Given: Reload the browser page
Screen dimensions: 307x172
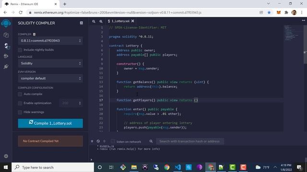Looking at the screenshot, I should [21, 12].
